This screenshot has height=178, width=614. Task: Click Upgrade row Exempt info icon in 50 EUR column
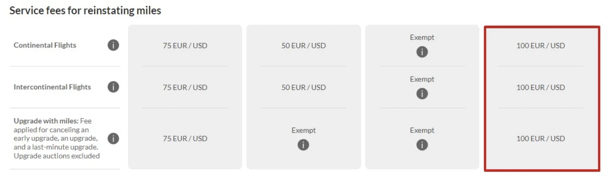[303, 145]
